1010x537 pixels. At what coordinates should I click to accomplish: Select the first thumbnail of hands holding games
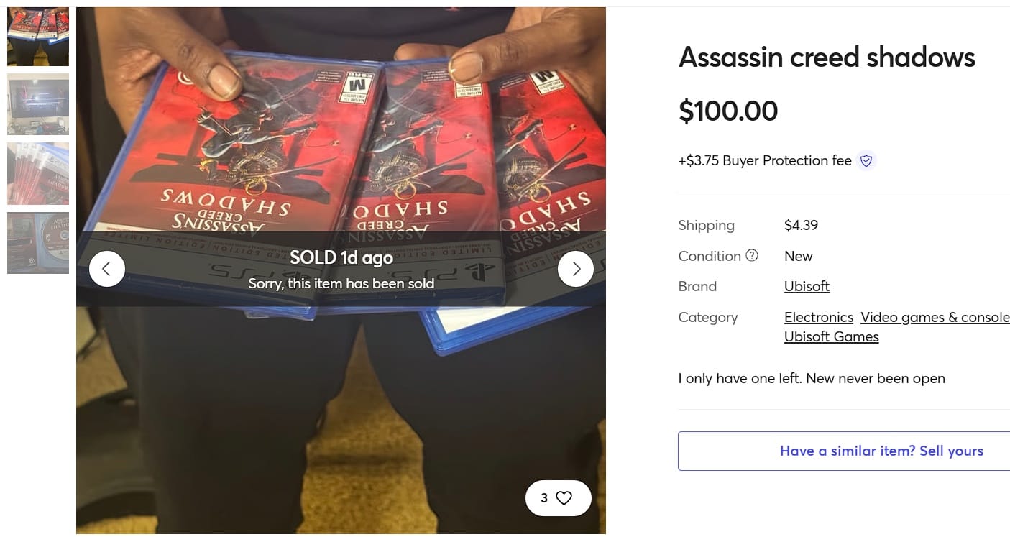(x=38, y=37)
